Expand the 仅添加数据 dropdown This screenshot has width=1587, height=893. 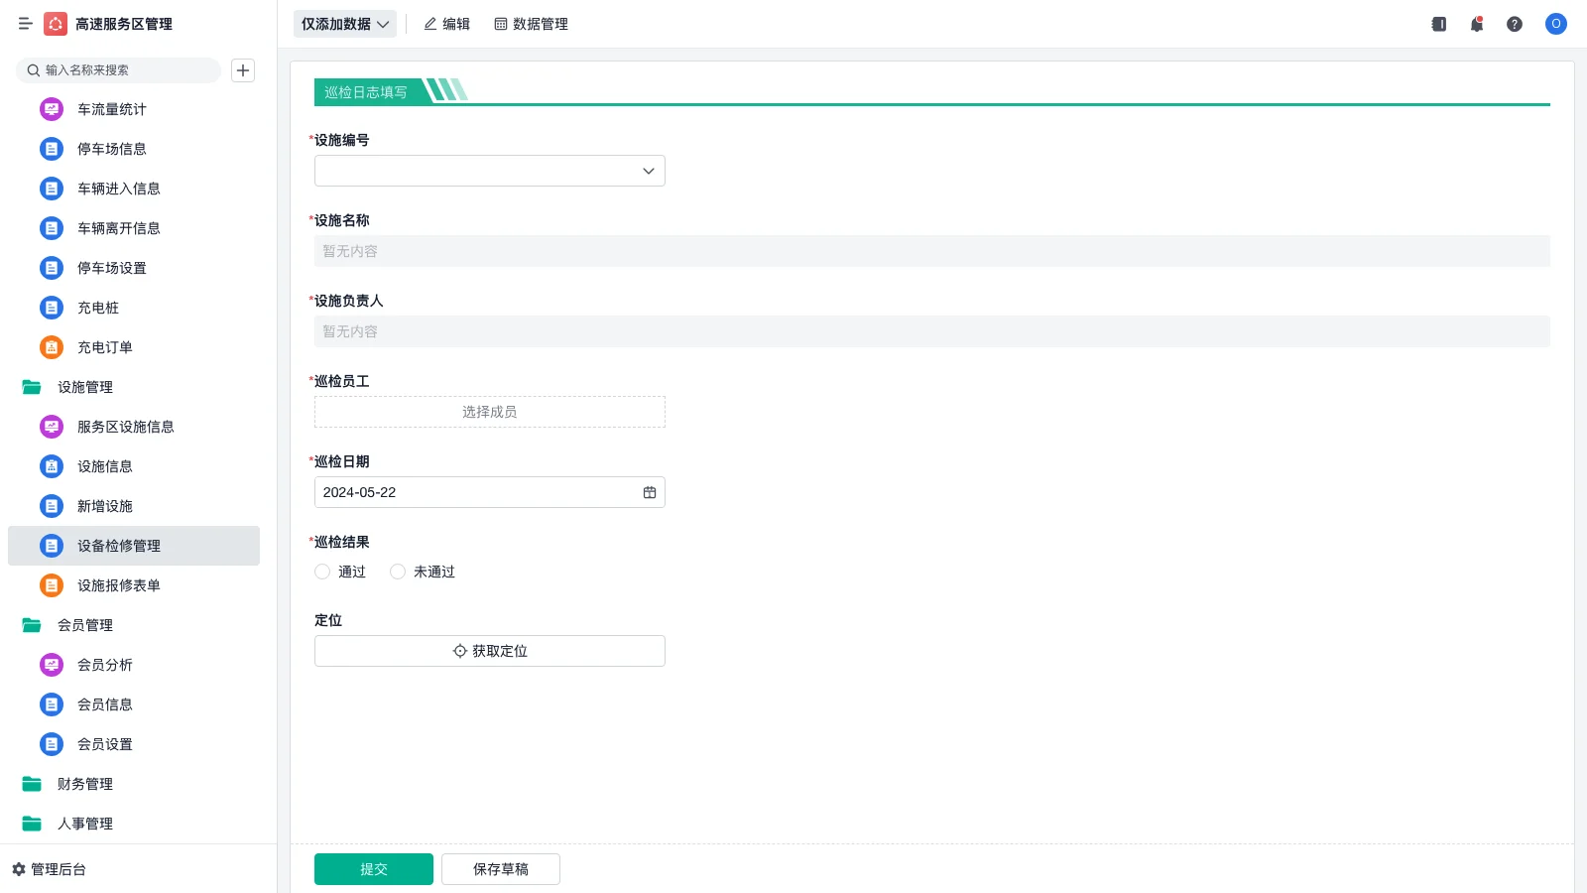pyautogui.click(x=344, y=23)
